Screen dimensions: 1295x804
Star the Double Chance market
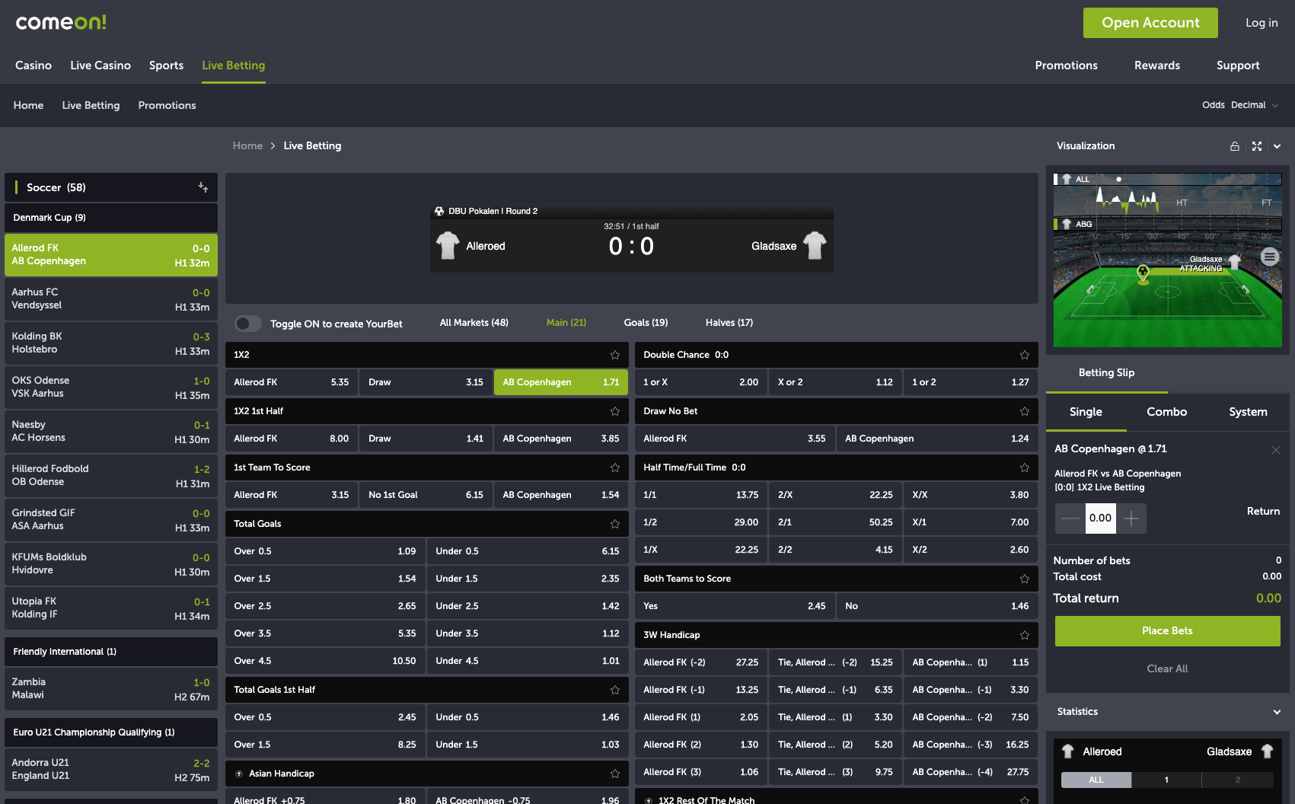click(x=1024, y=355)
